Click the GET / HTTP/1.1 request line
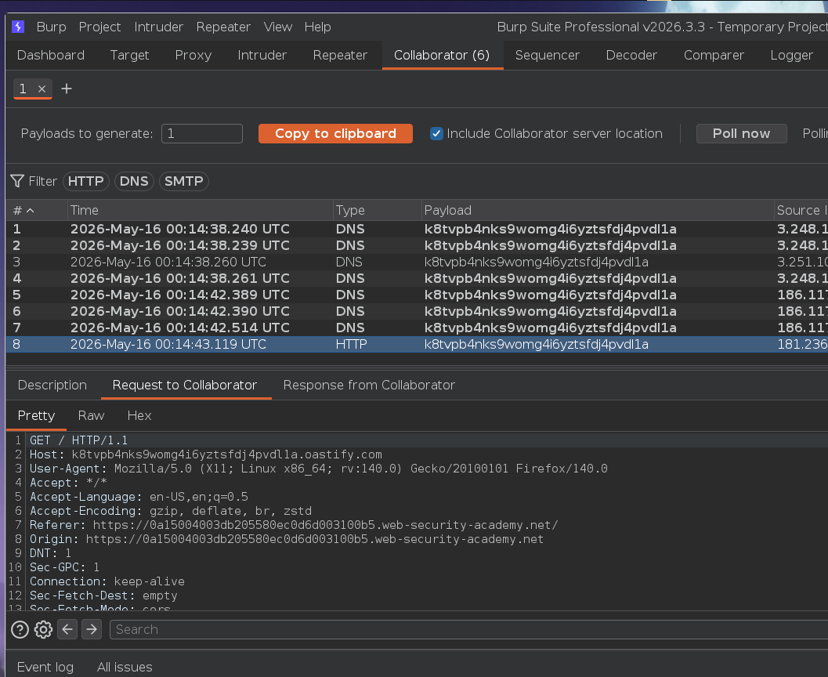 (x=78, y=440)
